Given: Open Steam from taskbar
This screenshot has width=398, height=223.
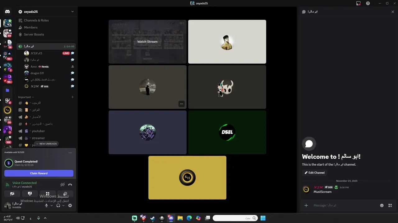Looking at the screenshot, I should (x=152, y=218).
